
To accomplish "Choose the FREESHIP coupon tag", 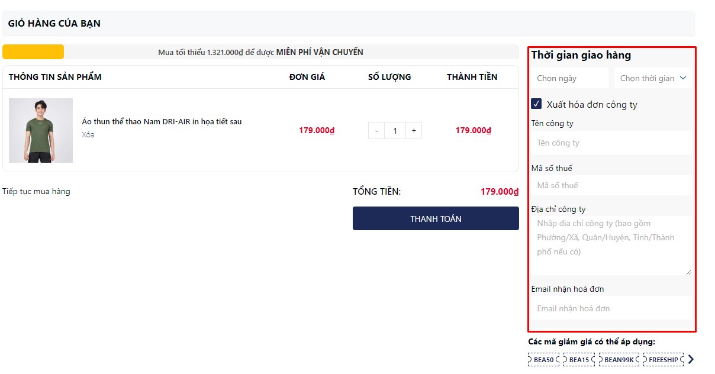I will coord(663,360).
